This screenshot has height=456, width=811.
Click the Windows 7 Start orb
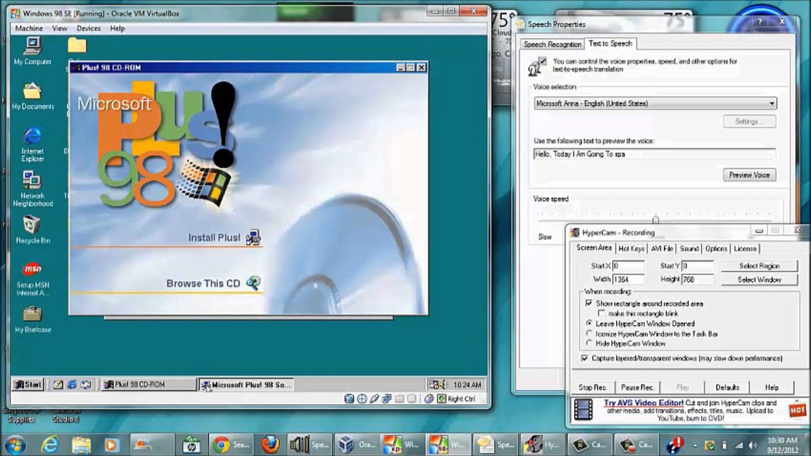(14, 445)
